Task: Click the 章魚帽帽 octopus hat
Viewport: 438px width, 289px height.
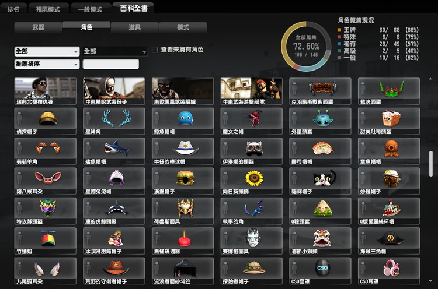Action: click(x=389, y=151)
